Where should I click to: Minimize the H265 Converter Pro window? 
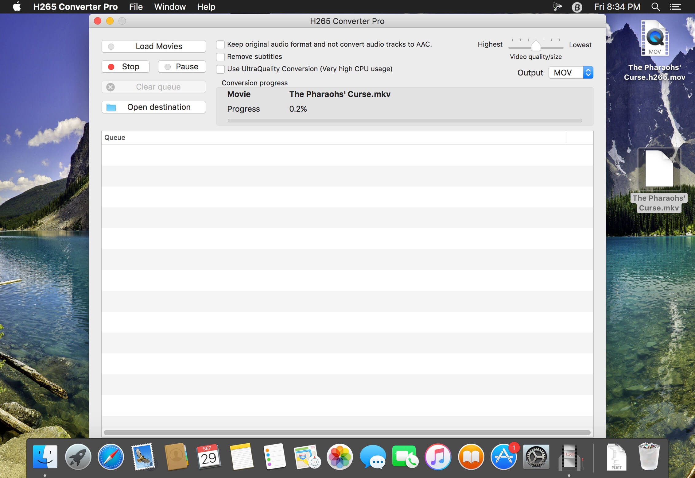[110, 21]
